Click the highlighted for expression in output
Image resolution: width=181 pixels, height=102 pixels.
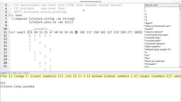[x=90, y=76]
